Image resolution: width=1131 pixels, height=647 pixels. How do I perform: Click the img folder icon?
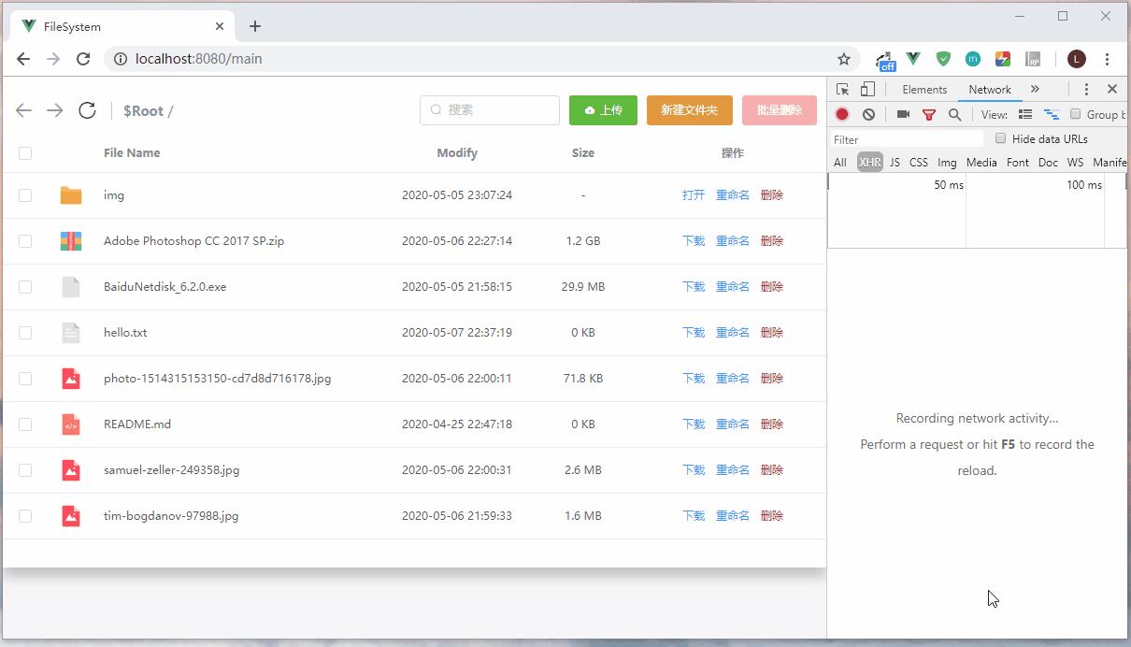tap(71, 195)
